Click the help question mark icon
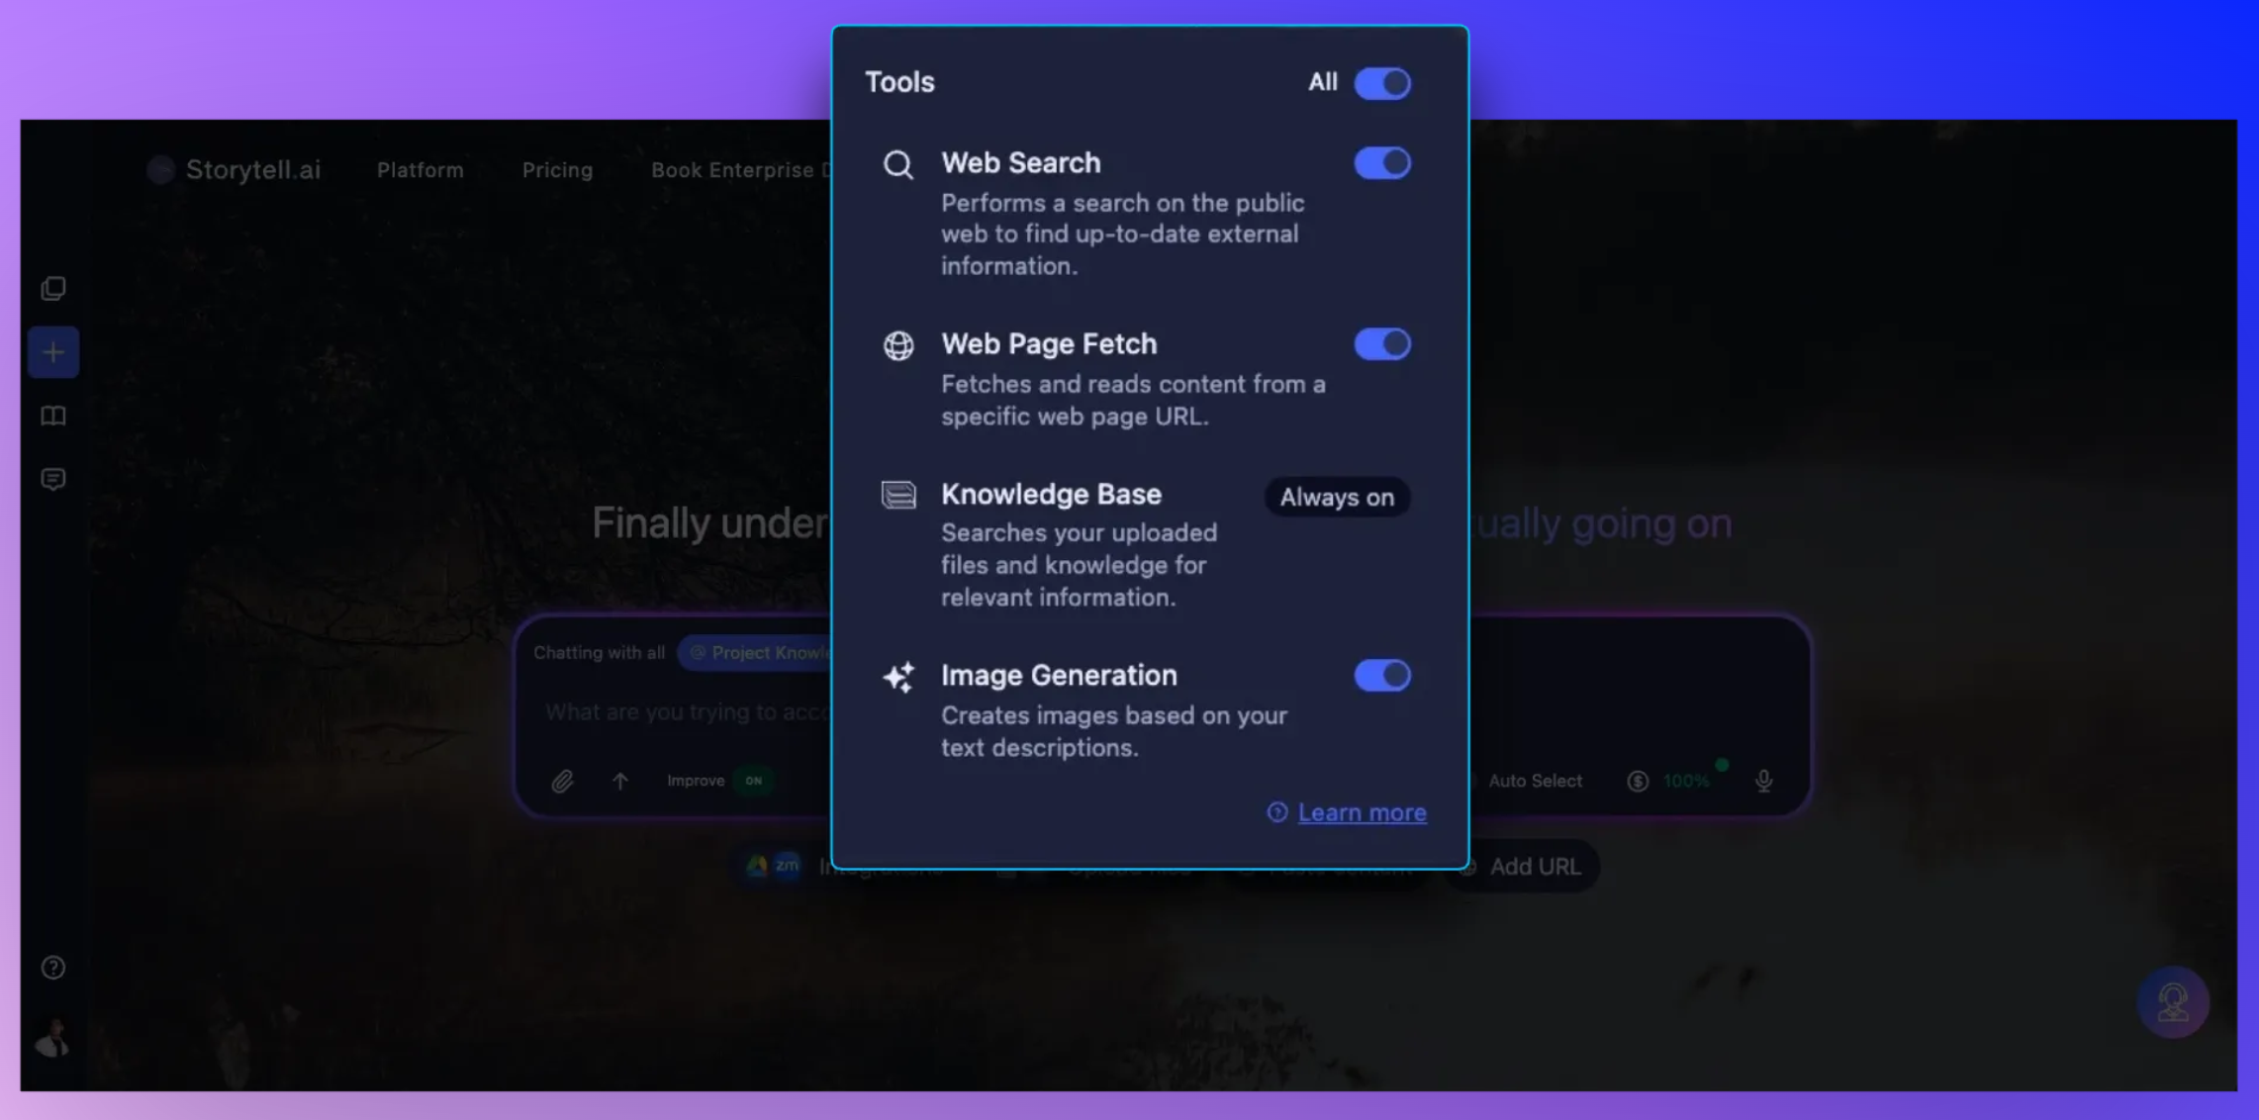2259x1120 pixels. pyautogui.click(x=53, y=967)
